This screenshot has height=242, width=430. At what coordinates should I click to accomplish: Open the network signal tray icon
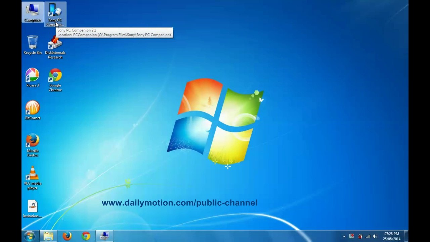coord(368,236)
